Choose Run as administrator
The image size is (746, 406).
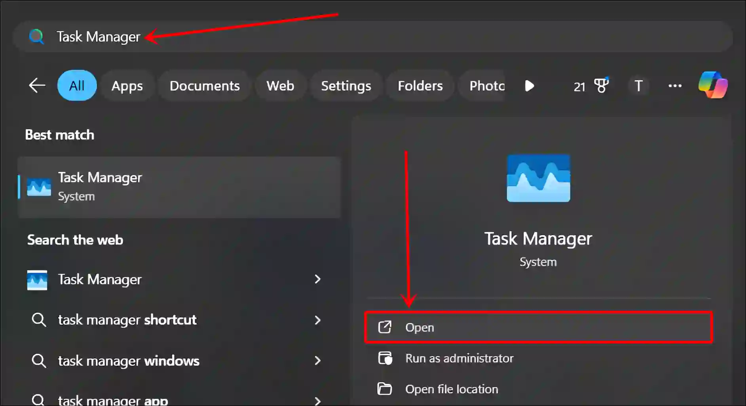(x=539, y=358)
